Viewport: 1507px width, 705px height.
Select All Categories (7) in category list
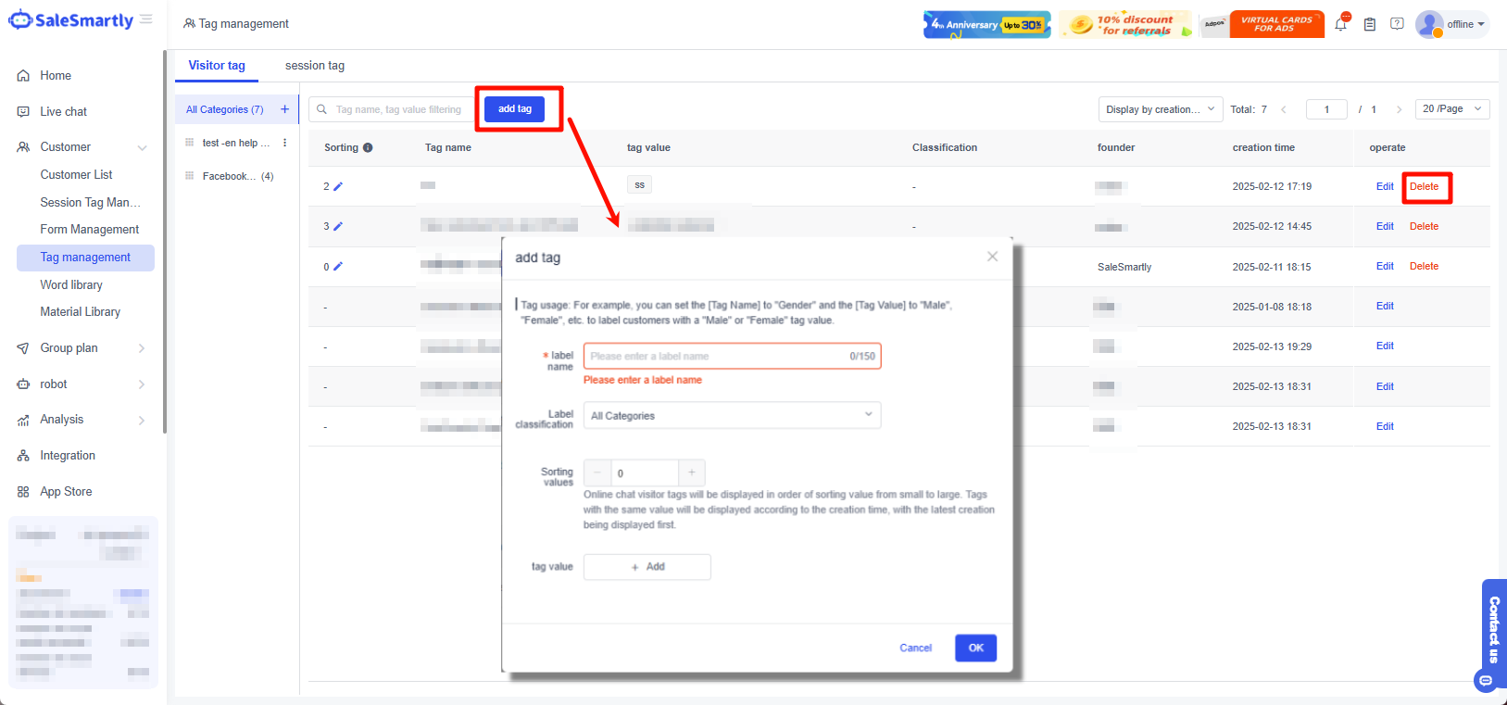coord(224,109)
